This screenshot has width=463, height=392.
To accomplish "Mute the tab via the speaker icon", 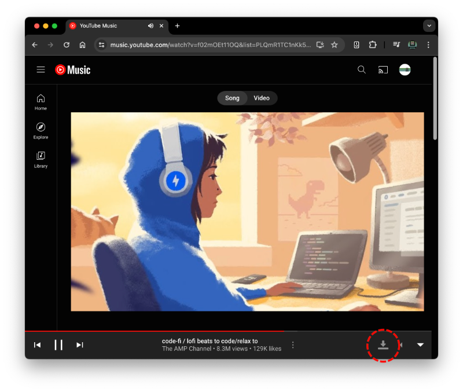I will coord(150,25).
